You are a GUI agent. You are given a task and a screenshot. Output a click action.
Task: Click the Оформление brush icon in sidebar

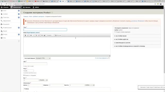2,21
